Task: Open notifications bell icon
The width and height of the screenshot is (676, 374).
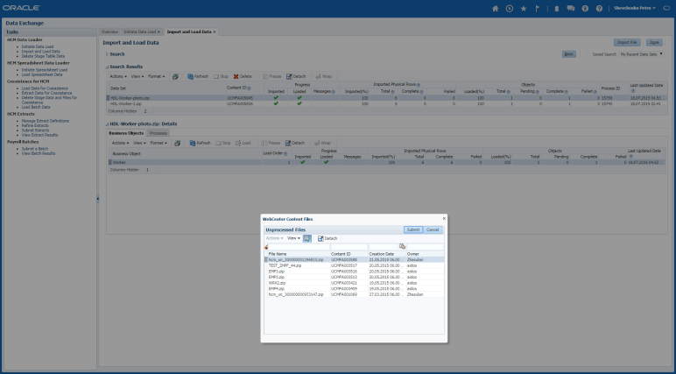Action: tap(557, 9)
